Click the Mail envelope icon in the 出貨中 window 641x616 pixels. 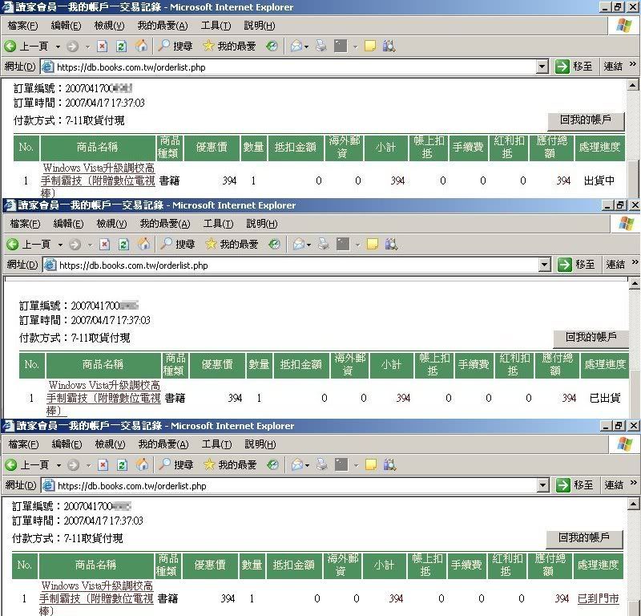[x=296, y=47]
